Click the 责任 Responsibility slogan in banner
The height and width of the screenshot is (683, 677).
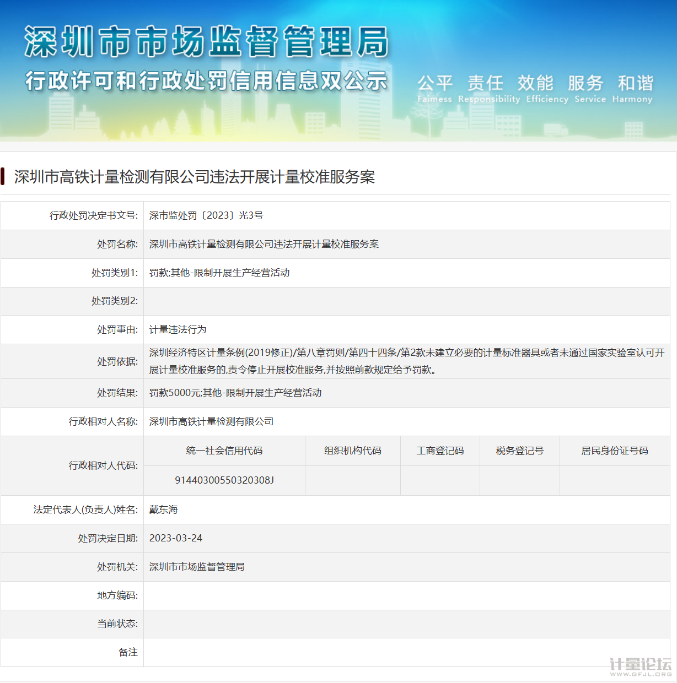click(488, 89)
